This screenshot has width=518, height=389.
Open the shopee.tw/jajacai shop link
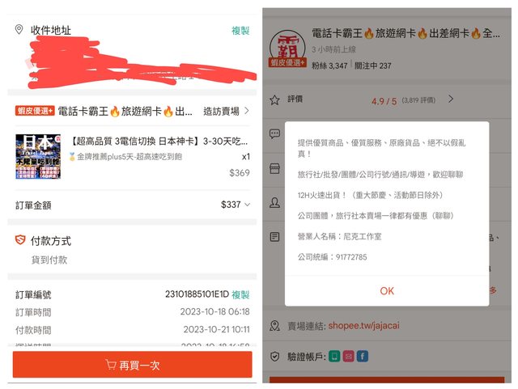click(x=366, y=326)
